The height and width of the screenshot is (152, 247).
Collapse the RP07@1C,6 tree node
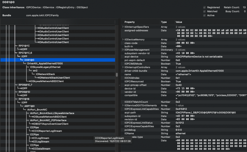click(x=16, y=53)
